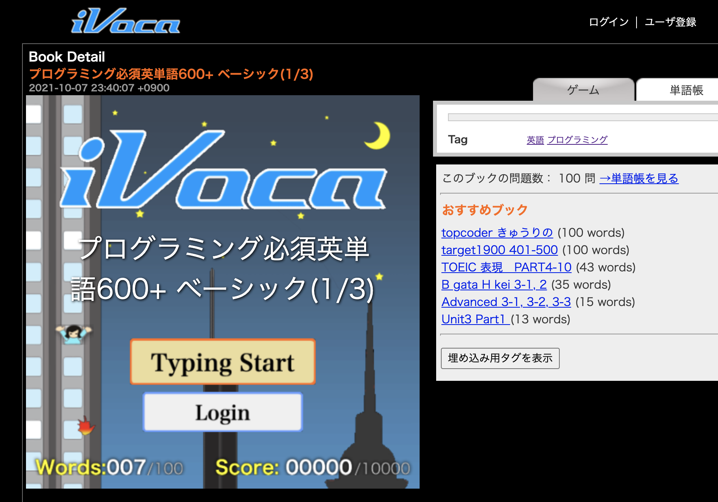Open the topcoder きゅうりの book link

tap(497, 233)
